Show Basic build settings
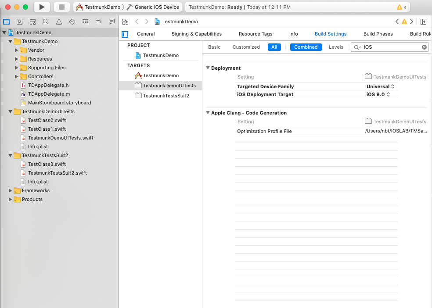432x308 pixels. tap(214, 47)
